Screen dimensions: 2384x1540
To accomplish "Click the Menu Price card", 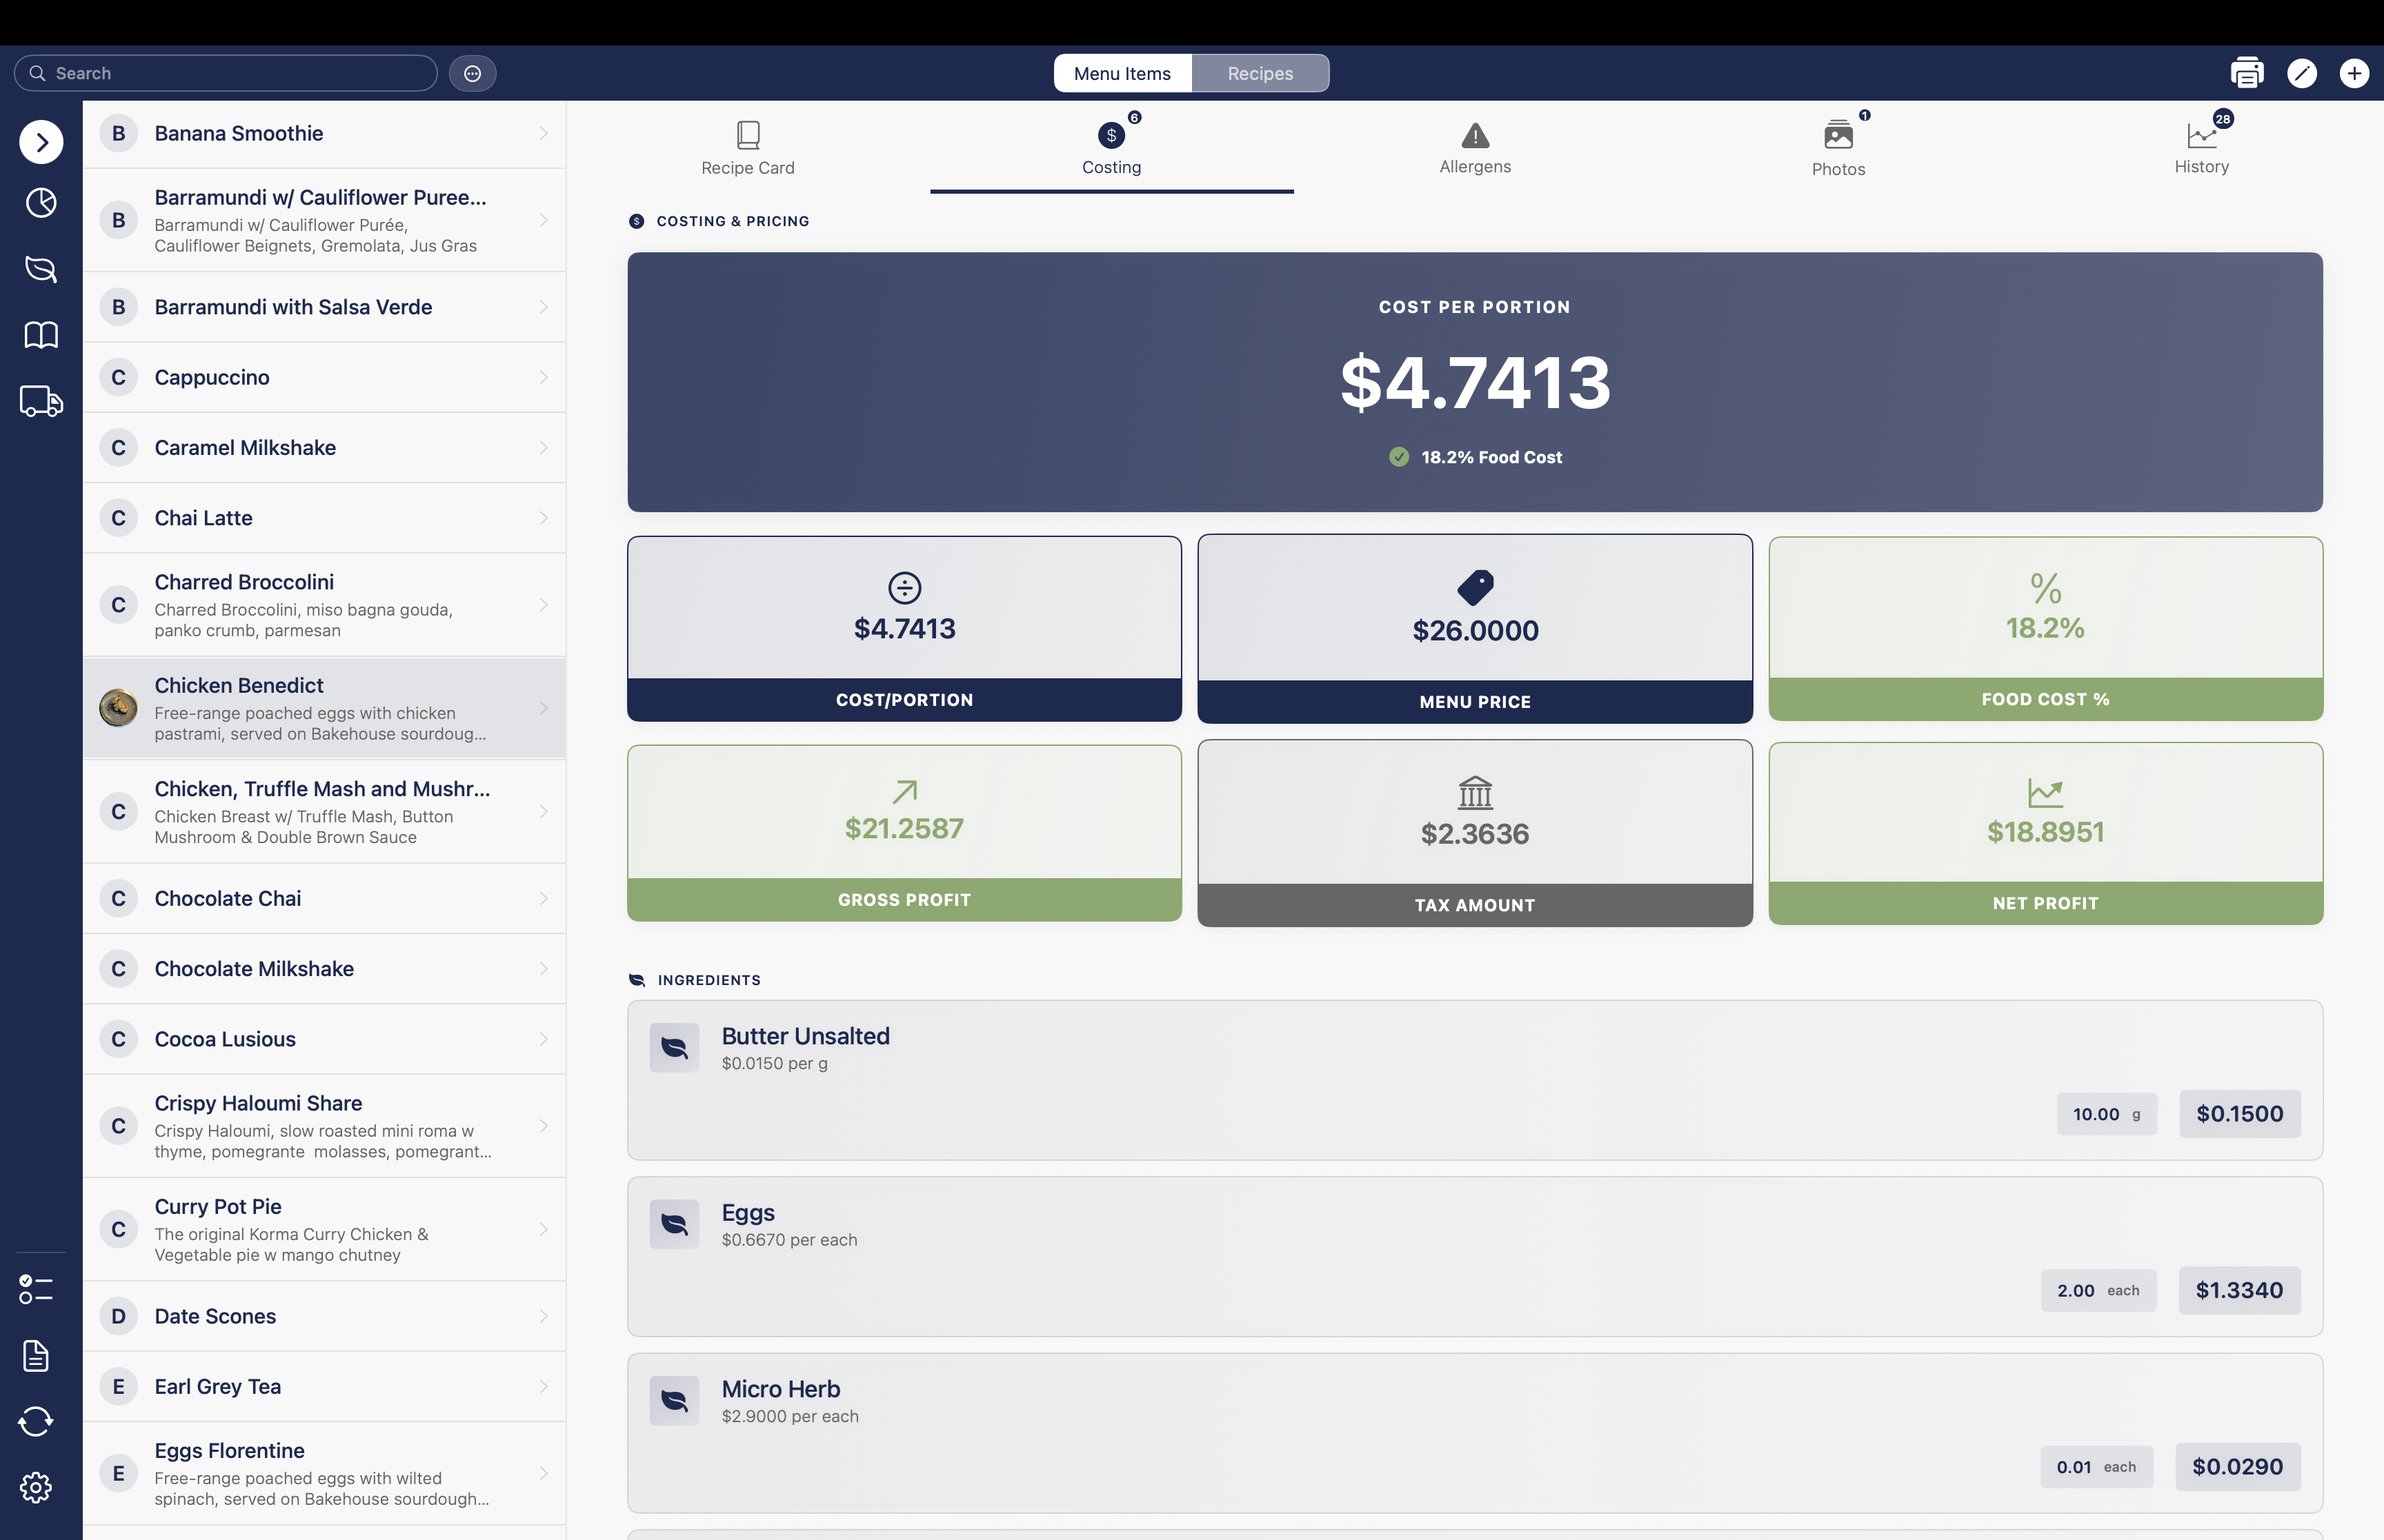I will coord(1473,629).
